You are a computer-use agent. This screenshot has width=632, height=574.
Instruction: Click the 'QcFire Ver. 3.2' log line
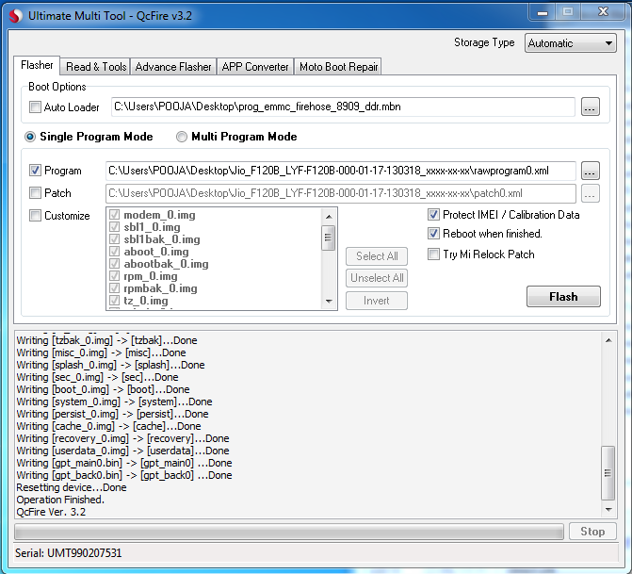(51, 512)
